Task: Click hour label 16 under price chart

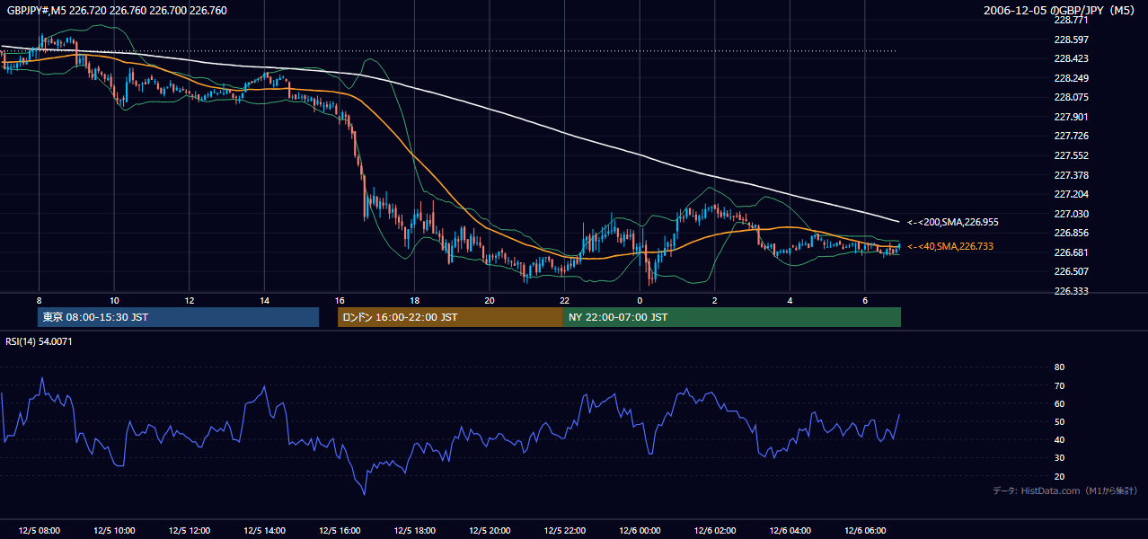Action: (340, 300)
